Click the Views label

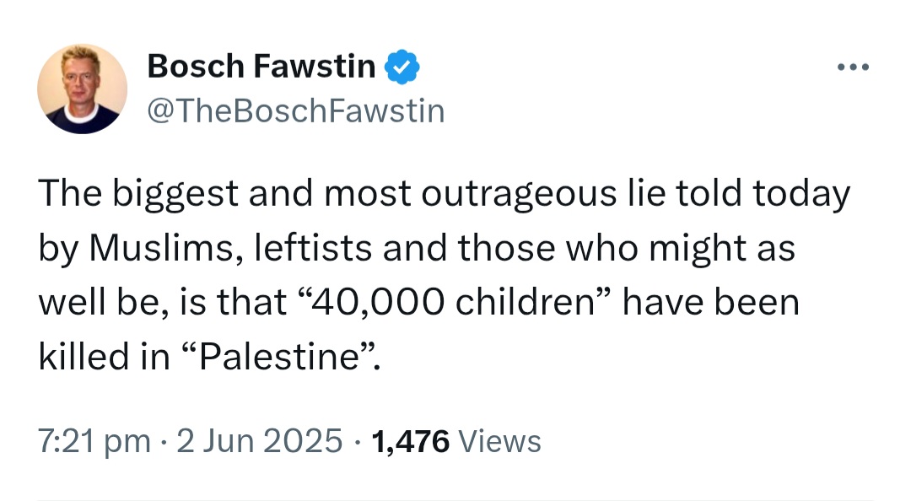(x=500, y=441)
